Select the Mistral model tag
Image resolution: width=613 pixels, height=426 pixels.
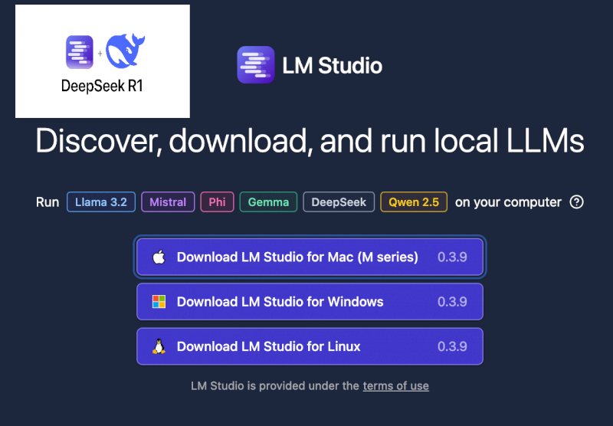point(168,202)
